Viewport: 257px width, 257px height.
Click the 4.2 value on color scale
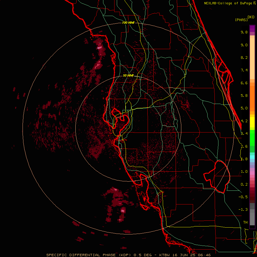tap(244, 121)
